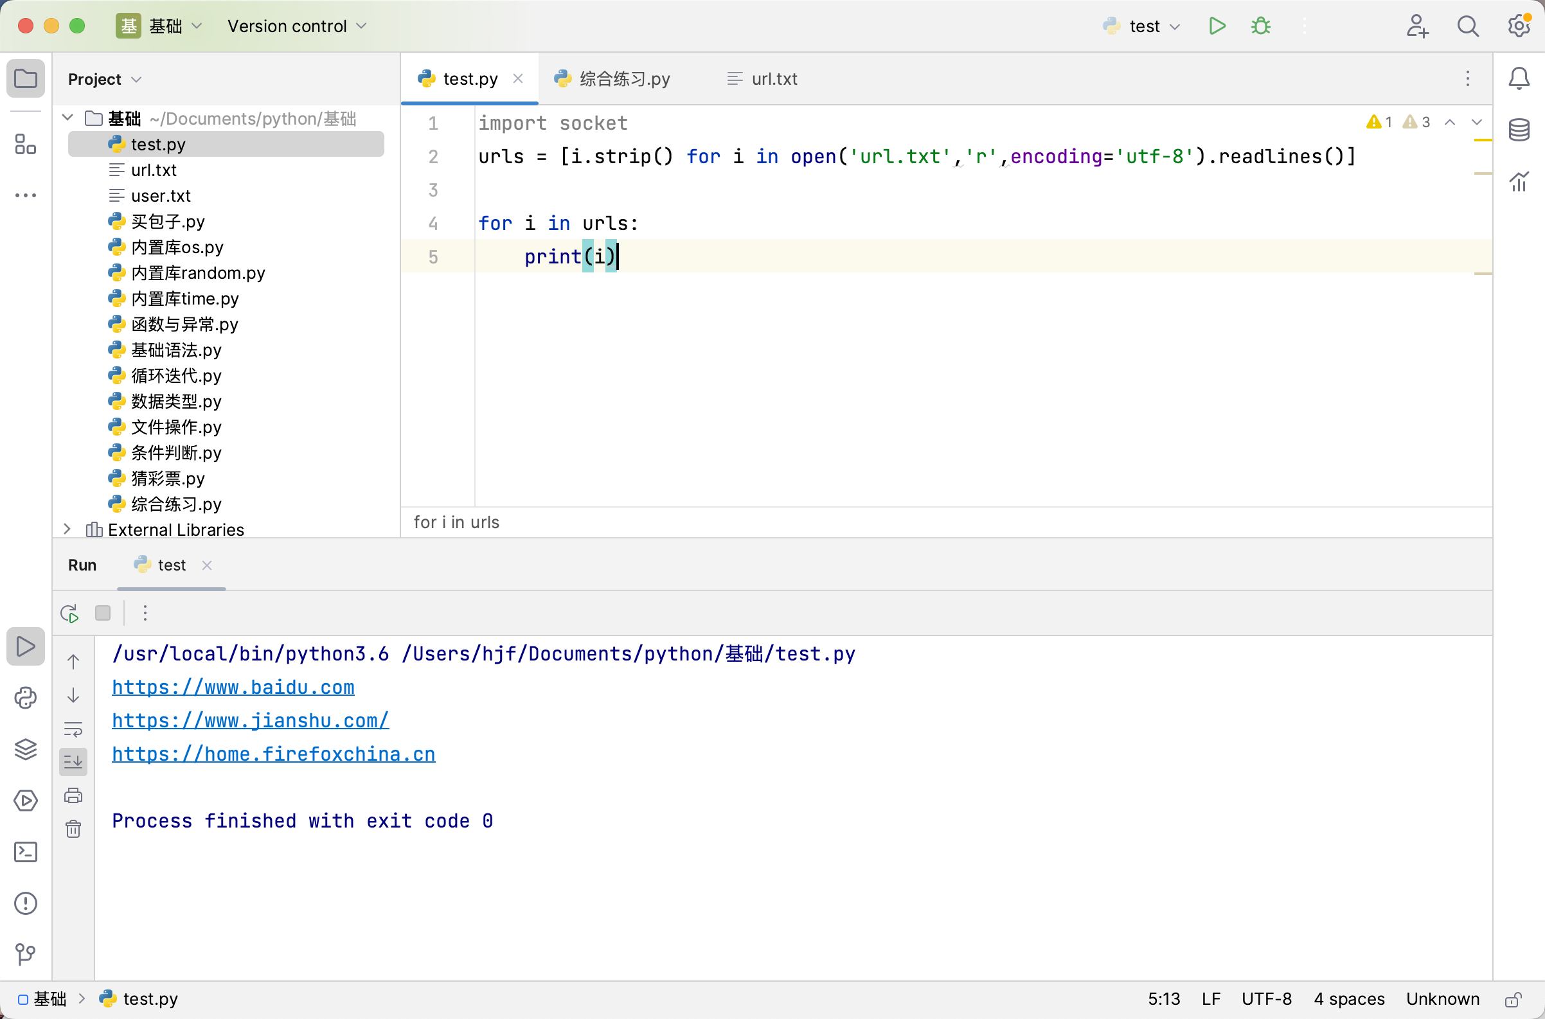Jump up the stack trace with up arrow
The width and height of the screenshot is (1545, 1019).
point(73,662)
